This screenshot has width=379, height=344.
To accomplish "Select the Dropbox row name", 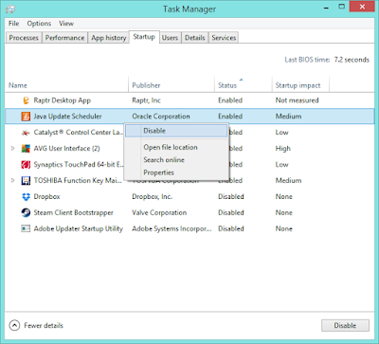I will coord(46,196).
